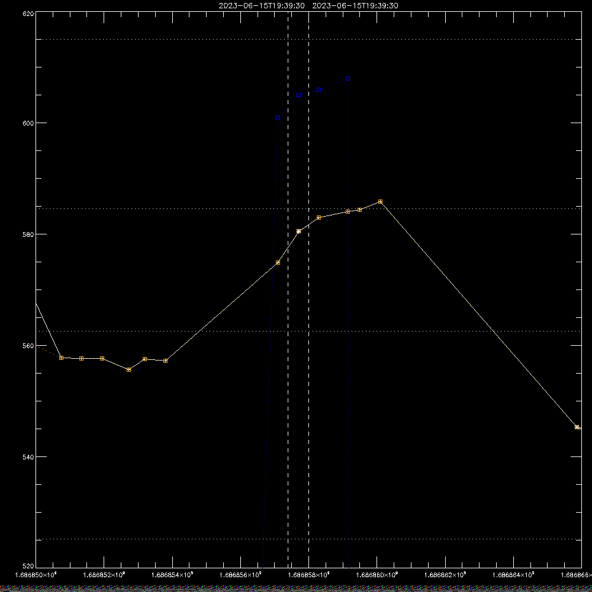This screenshot has width=592, height=592.
Task: Click the second timestamp in the plot title
Action: tap(355, 6)
